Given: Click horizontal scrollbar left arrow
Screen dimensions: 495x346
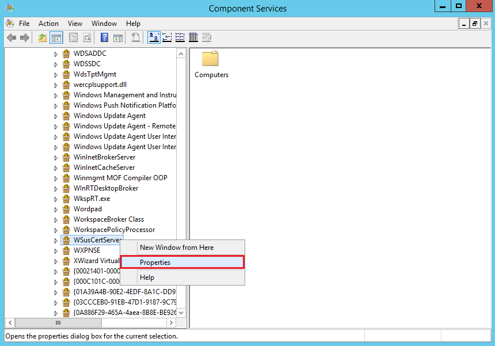Looking at the screenshot, I should 10,322.
